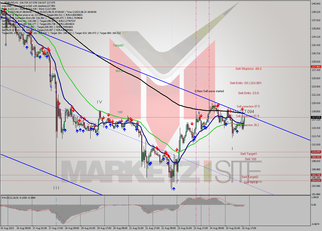Click the red 210.497 price tag
322x231 pixels.
316,152
